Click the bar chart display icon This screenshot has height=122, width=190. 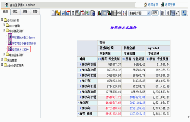click(99, 13)
